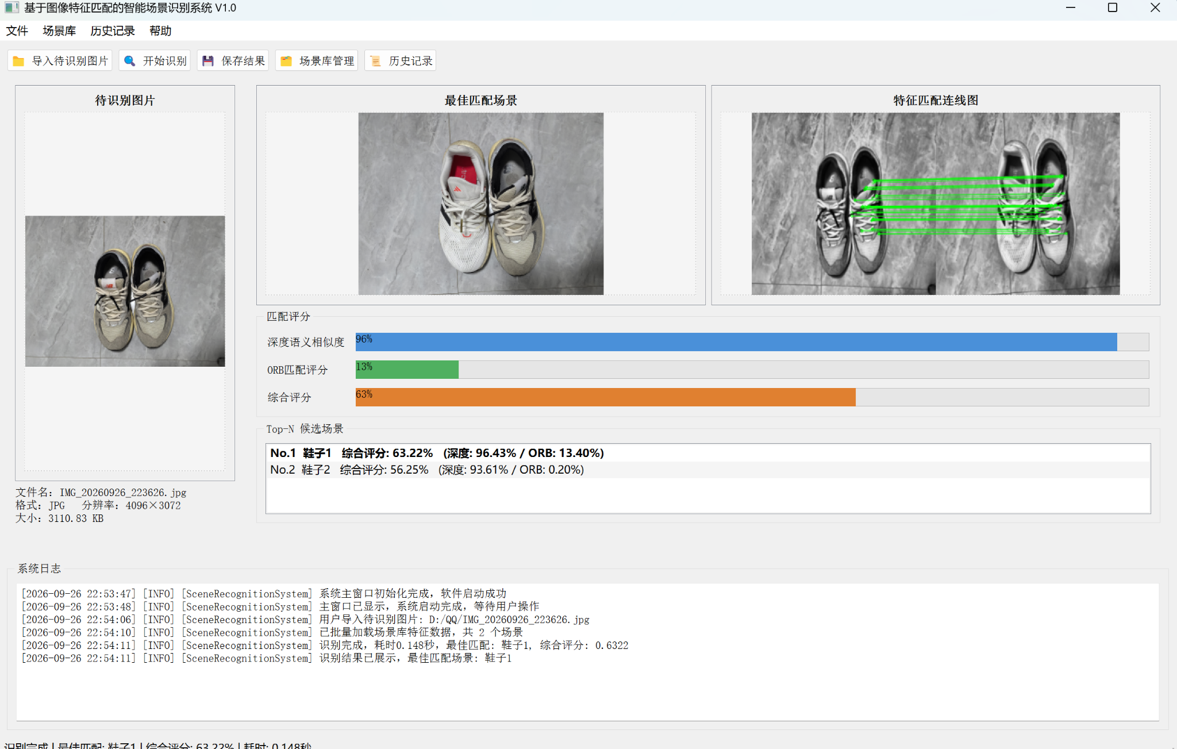1177x749 pixels.
Task: Click the log line 识别完成, 耗时0.148秒
Action: [325, 646]
